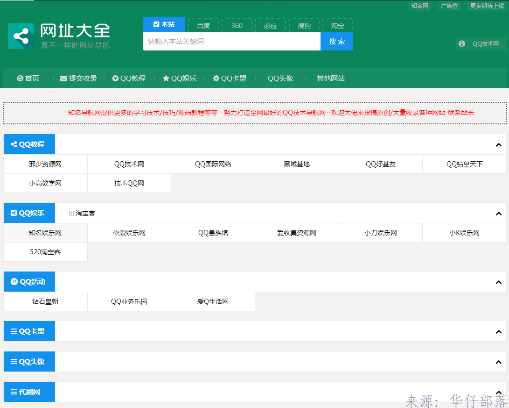Image resolution: width=509 pixels, height=408 pixels.
Task: Open the QQ娱乐 nav item
Action: 180,79
